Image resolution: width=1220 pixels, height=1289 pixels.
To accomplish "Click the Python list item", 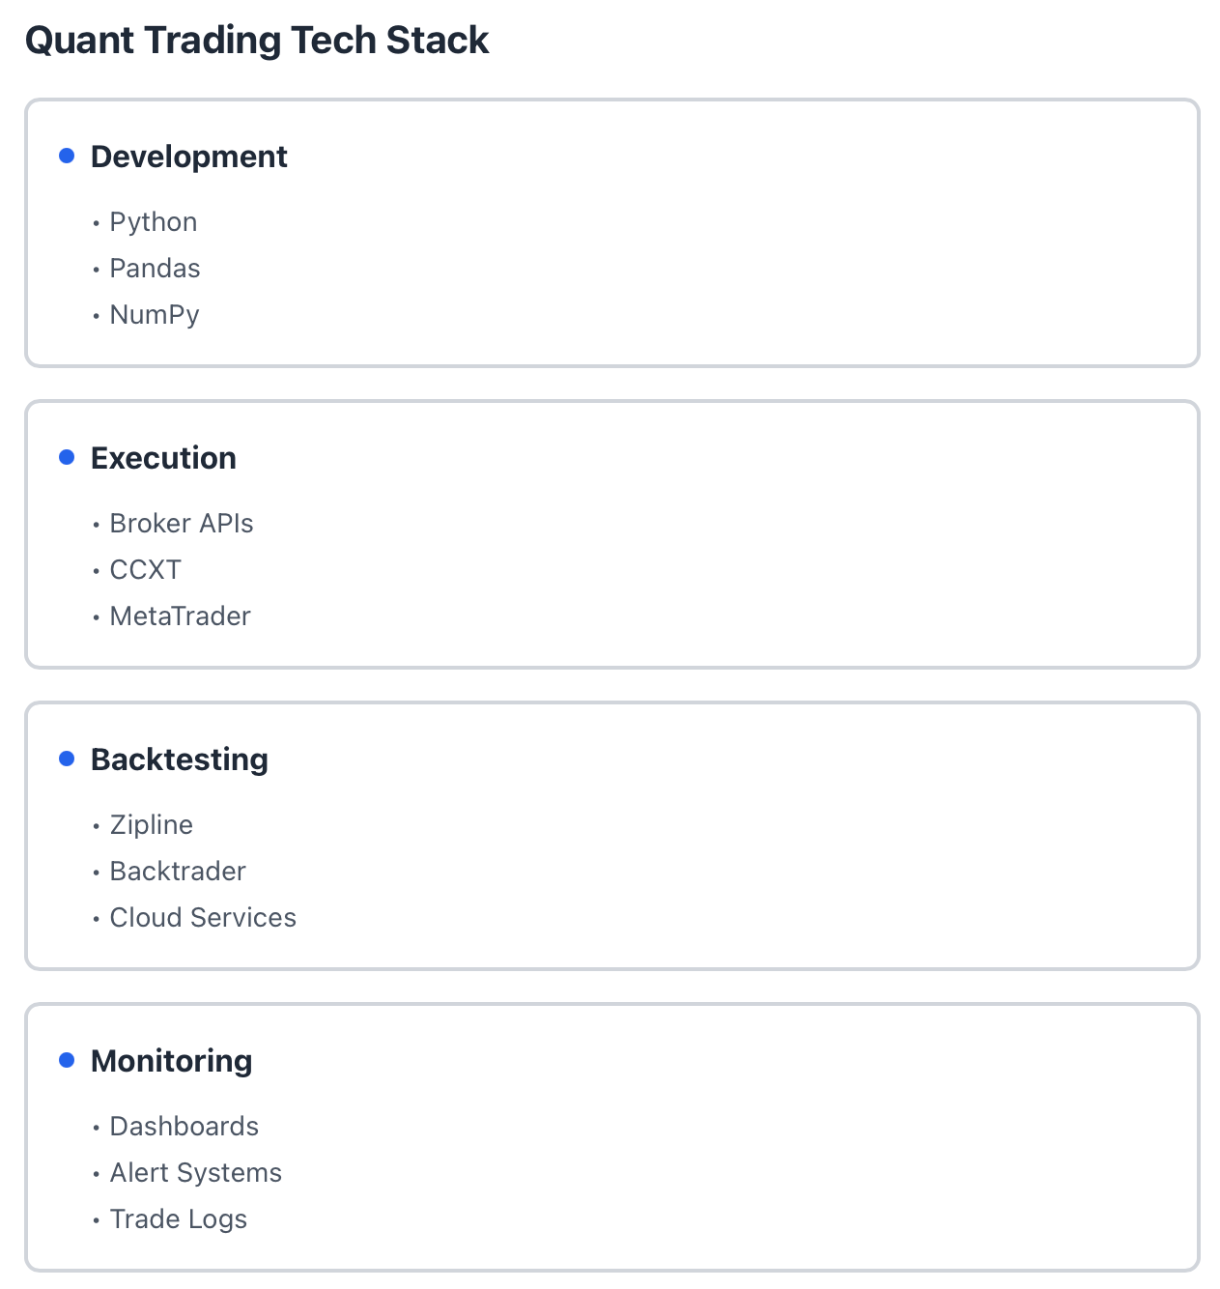I will (154, 222).
